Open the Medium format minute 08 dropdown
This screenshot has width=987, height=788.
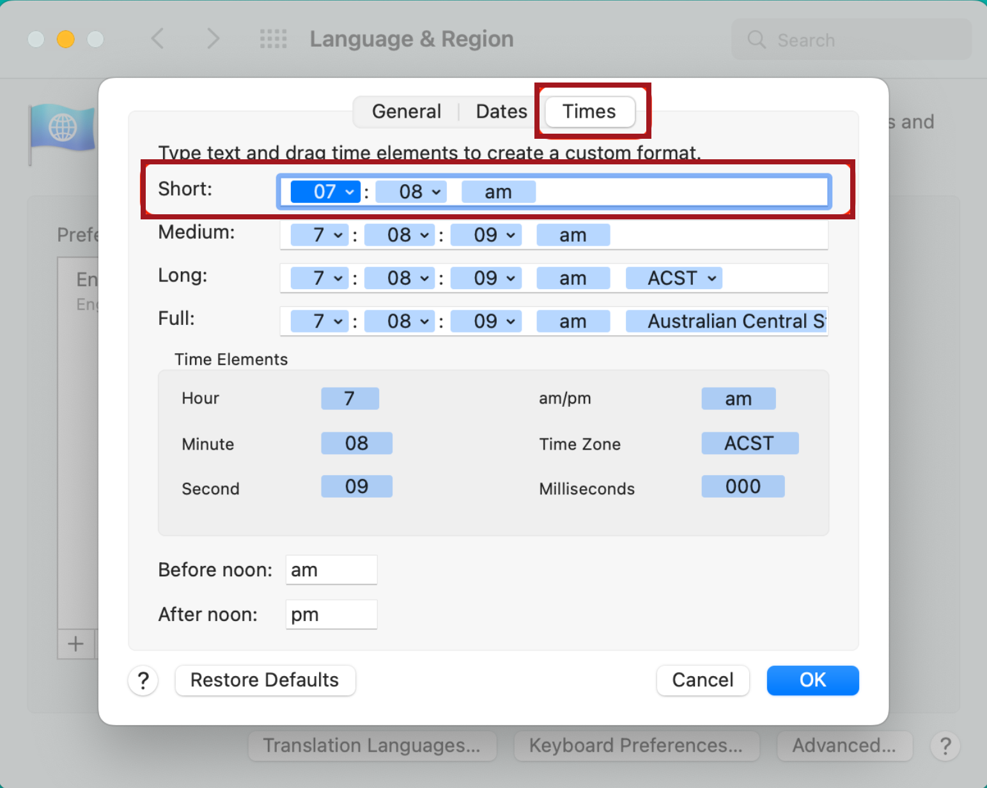[x=400, y=235]
